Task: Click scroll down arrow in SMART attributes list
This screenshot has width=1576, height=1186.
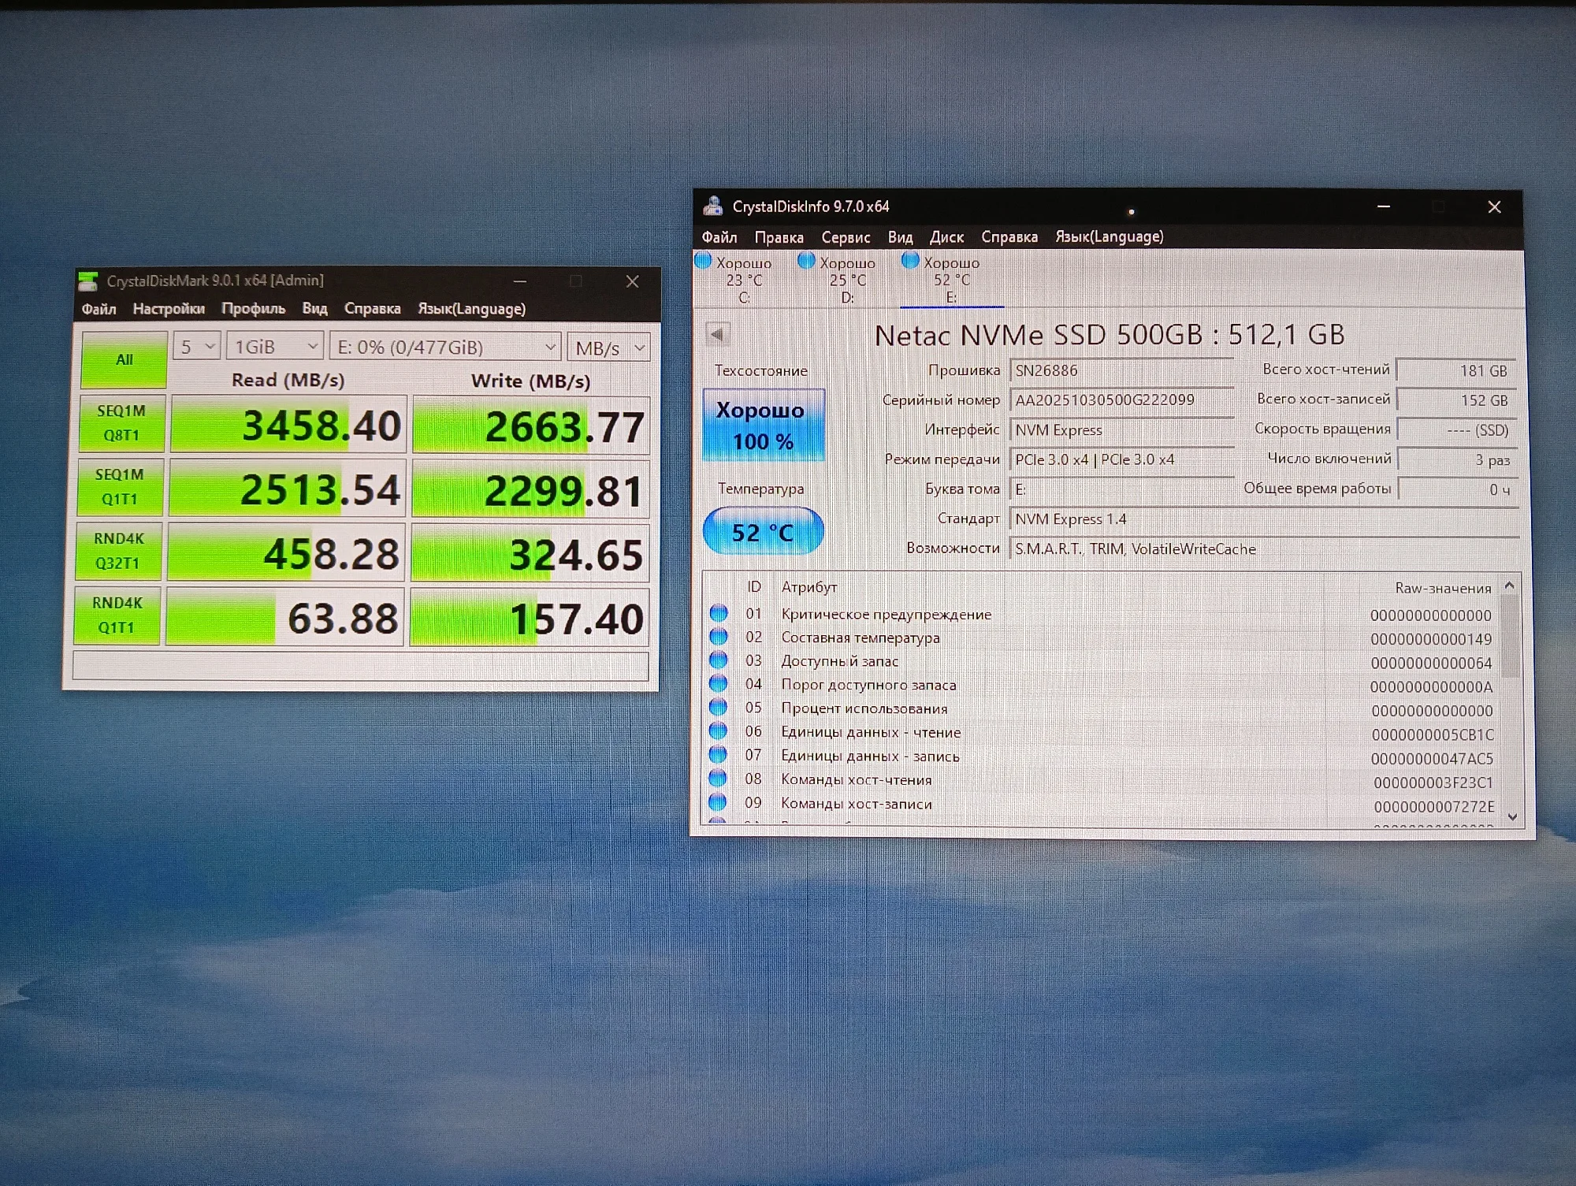Action: (x=1511, y=817)
